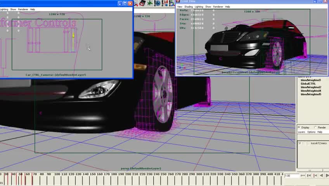This screenshot has height=186, width=329.
Task: Select blendWeighted5 in channel box outputs
Action: click(311, 95)
